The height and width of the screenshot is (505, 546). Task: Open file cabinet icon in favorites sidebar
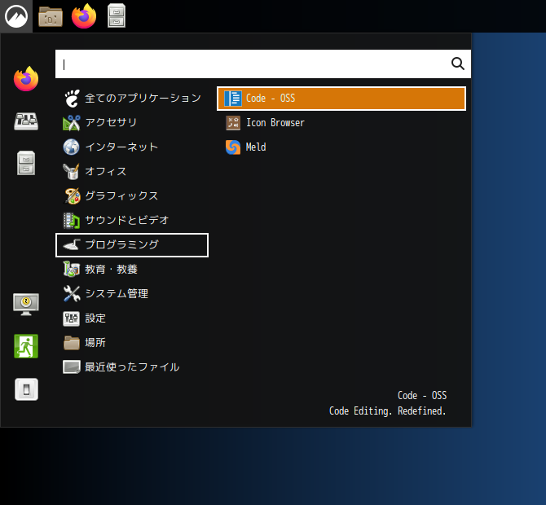(x=26, y=163)
